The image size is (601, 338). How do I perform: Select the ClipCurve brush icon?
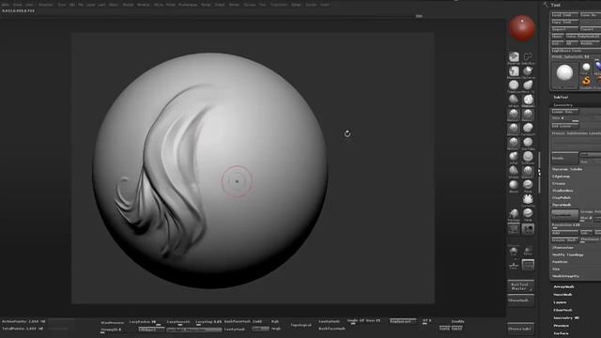528,72
